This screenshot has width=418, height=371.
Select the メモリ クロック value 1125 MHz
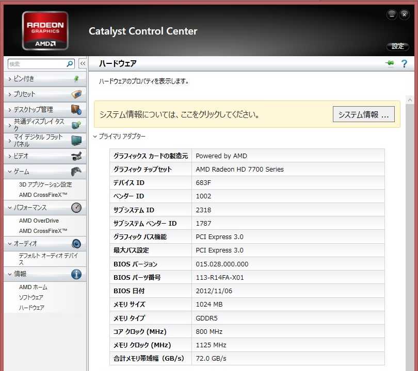pos(211,345)
